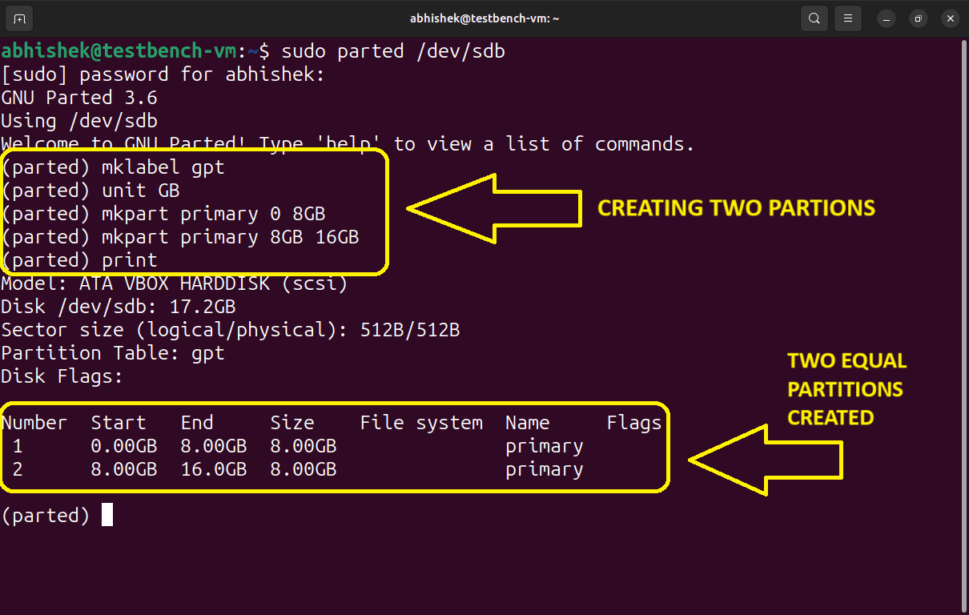Open the hamburger menu of the terminal
Viewport: 969px width, 615px height.
(847, 18)
